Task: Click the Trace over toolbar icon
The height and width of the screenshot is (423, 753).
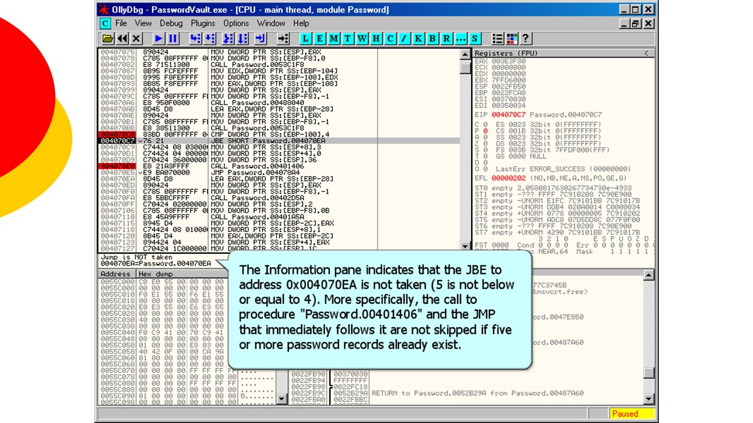Action: [243, 39]
